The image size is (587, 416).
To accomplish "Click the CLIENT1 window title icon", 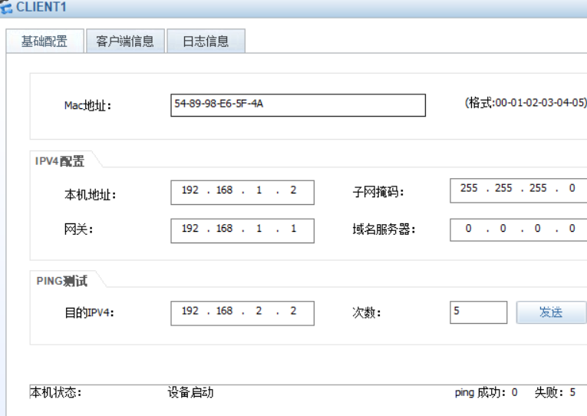I will 6,8.
